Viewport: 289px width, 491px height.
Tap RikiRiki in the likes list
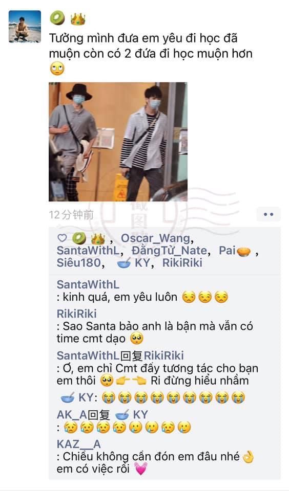tap(182, 263)
